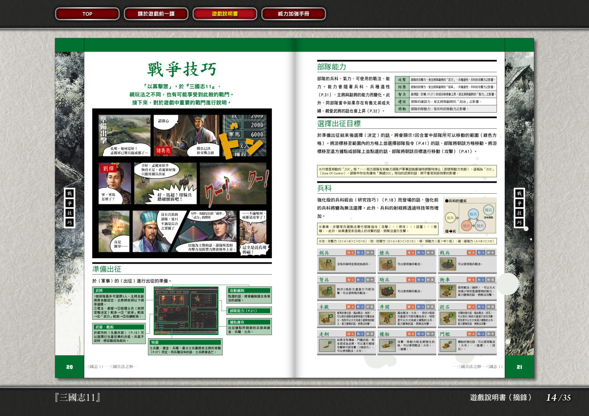Click page number 21

pos(519,367)
